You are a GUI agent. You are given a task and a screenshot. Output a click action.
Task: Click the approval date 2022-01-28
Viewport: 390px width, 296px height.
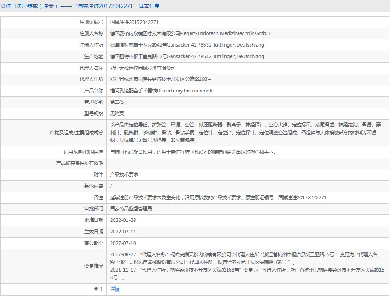(x=123, y=220)
